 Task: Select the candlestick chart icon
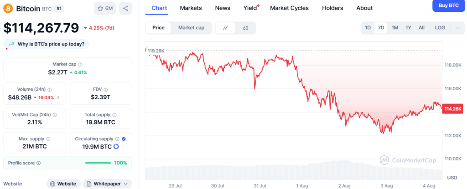pyautogui.click(x=245, y=28)
